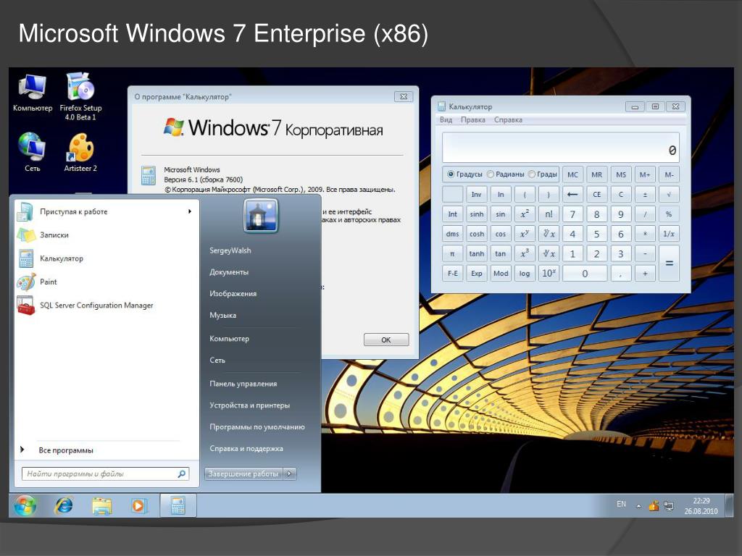Image resolution: width=742 pixels, height=556 pixels.
Task: Click the 1/x reciprocal key
Action: [x=669, y=234]
